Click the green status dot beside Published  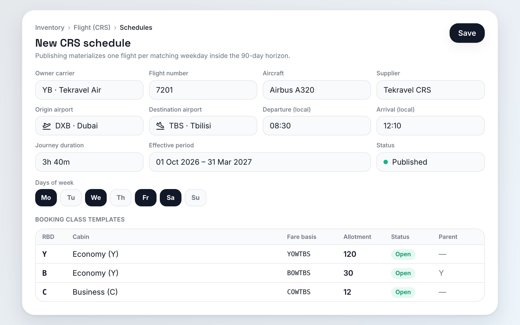(386, 162)
